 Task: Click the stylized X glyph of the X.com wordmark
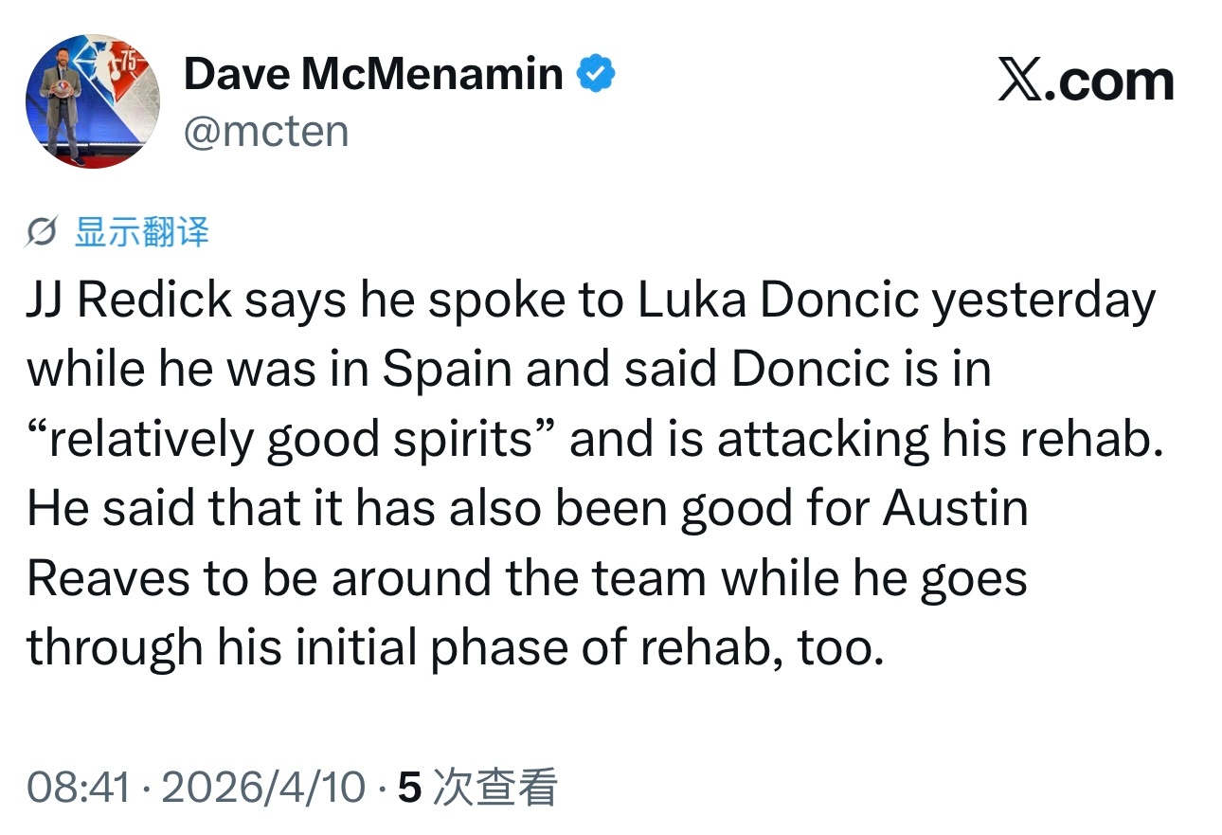(x=1019, y=79)
